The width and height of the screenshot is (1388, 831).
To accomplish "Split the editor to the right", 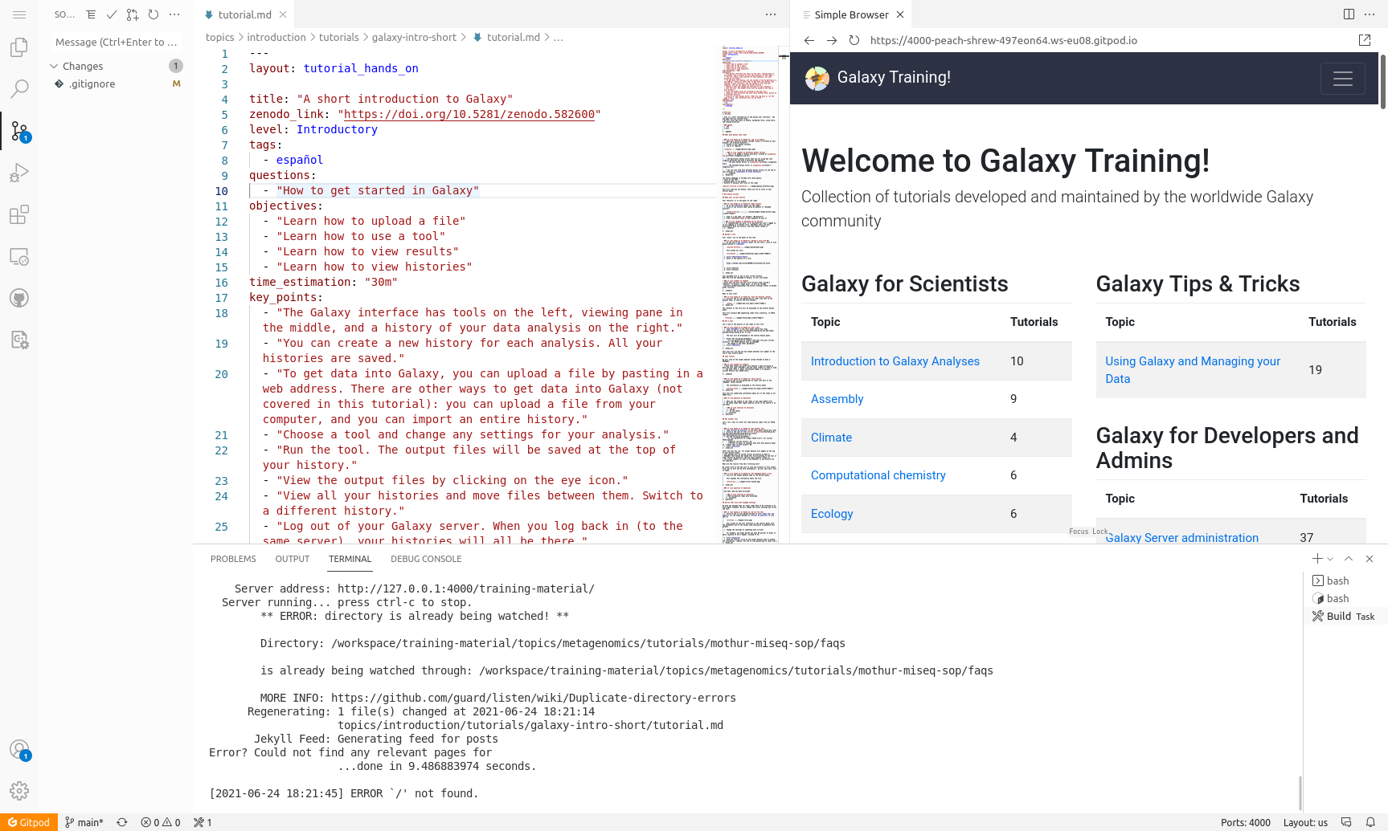I will click(x=1349, y=14).
